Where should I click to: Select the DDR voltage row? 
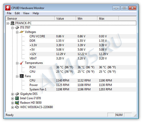pos(83,41)
